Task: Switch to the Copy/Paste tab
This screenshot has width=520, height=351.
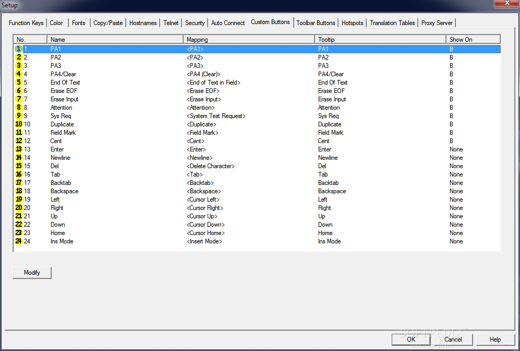Action: (x=108, y=23)
